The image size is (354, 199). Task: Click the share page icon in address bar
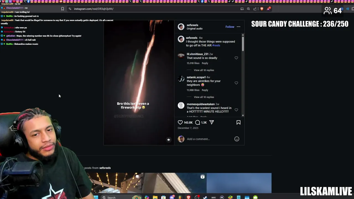255,9
